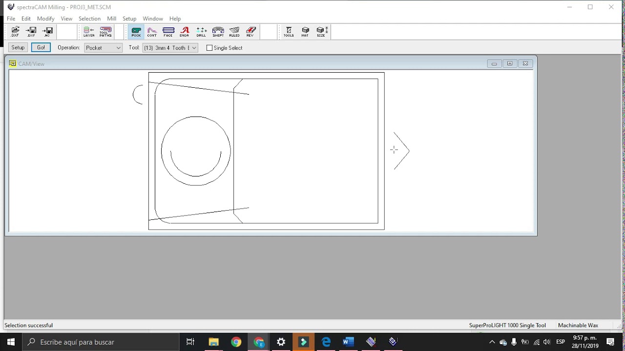Maximize the CAM/View child window

coord(510,63)
